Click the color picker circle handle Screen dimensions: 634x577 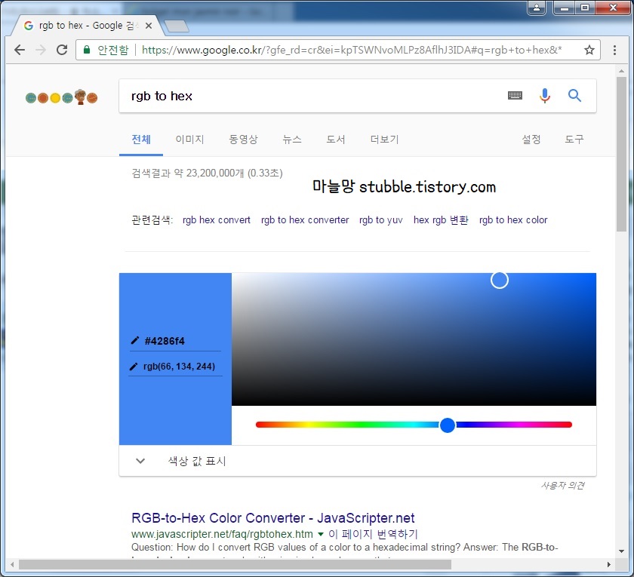click(500, 280)
